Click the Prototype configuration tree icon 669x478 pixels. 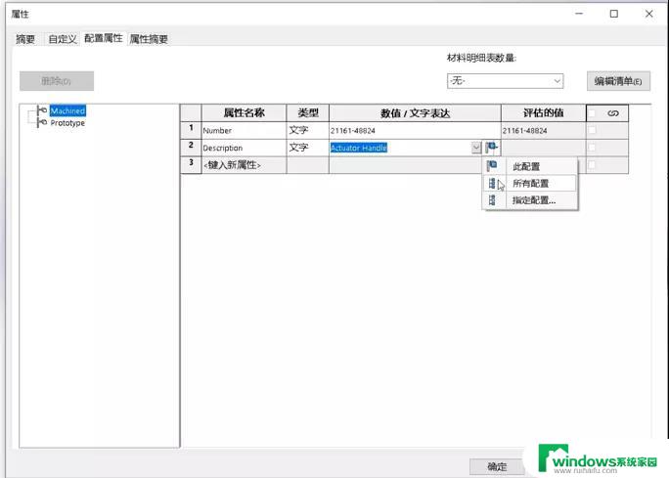[x=42, y=123]
